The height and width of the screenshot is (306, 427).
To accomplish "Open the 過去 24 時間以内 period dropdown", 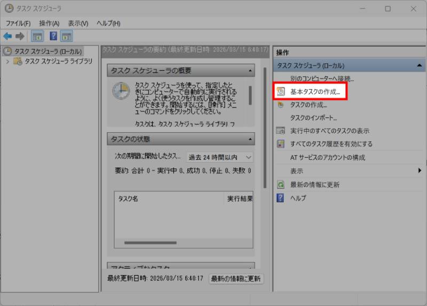I will (x=220, y=157).
